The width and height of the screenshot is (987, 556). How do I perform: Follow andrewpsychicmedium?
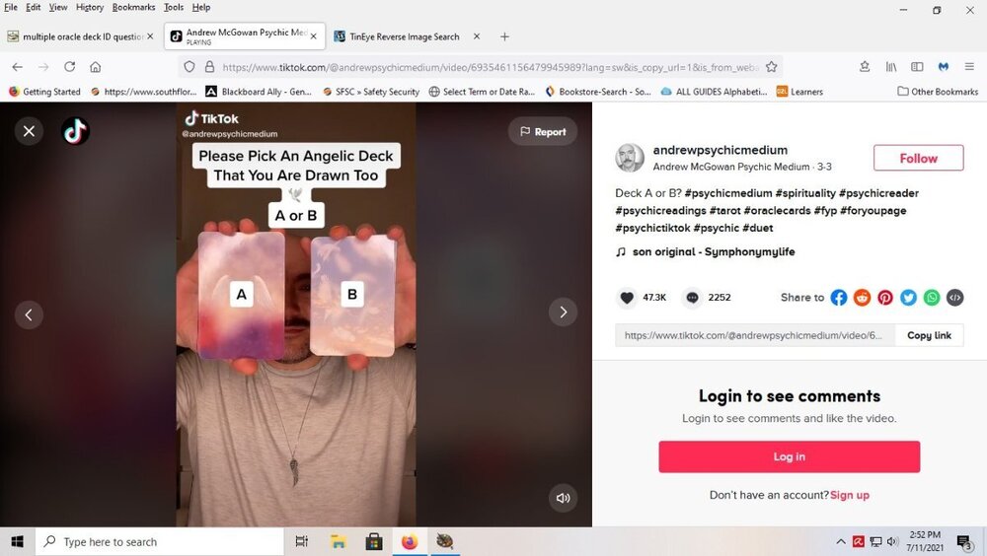pyautogui.click(x=918, y=158)
